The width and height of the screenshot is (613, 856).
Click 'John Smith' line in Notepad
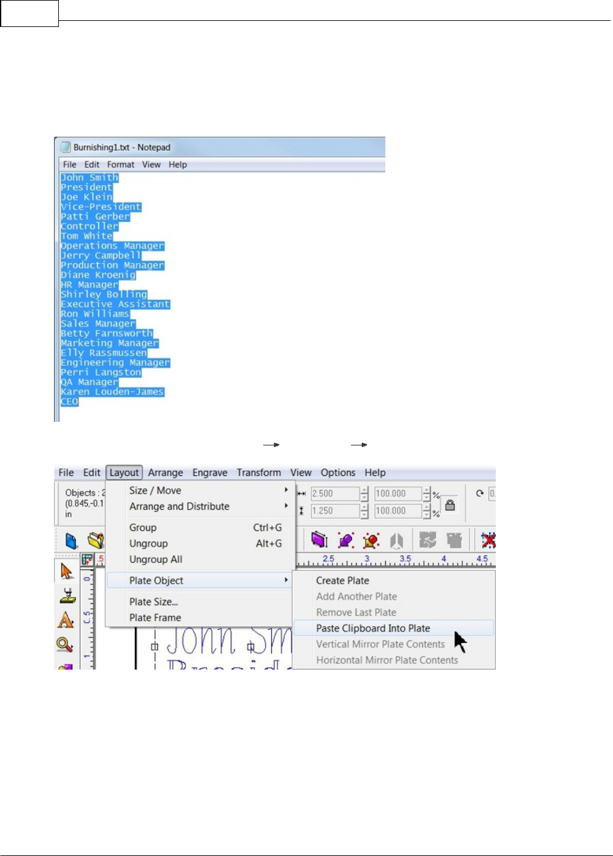(90, 178)
